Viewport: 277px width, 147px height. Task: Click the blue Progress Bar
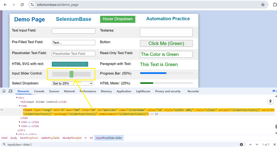pyautogui.click(x=166, y=73)
